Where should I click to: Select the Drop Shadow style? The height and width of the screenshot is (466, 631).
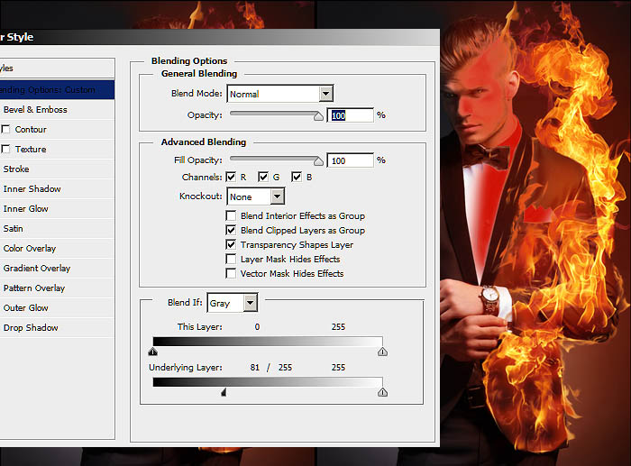(31, 328)
